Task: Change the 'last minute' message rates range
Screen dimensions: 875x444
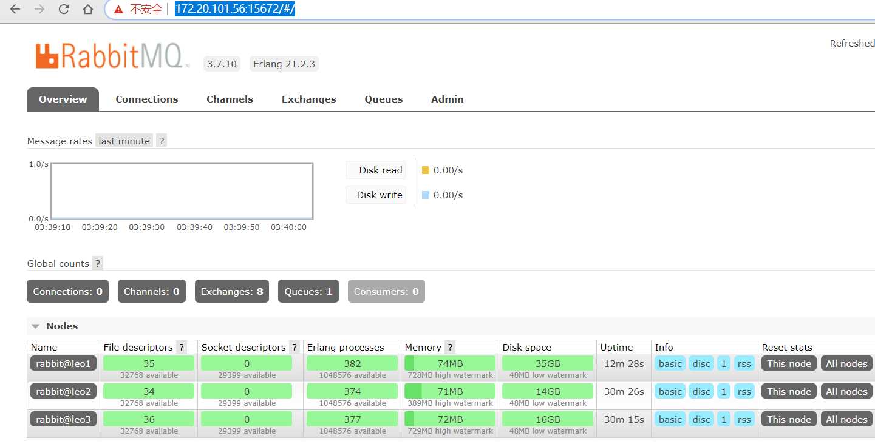Action: 124,141
